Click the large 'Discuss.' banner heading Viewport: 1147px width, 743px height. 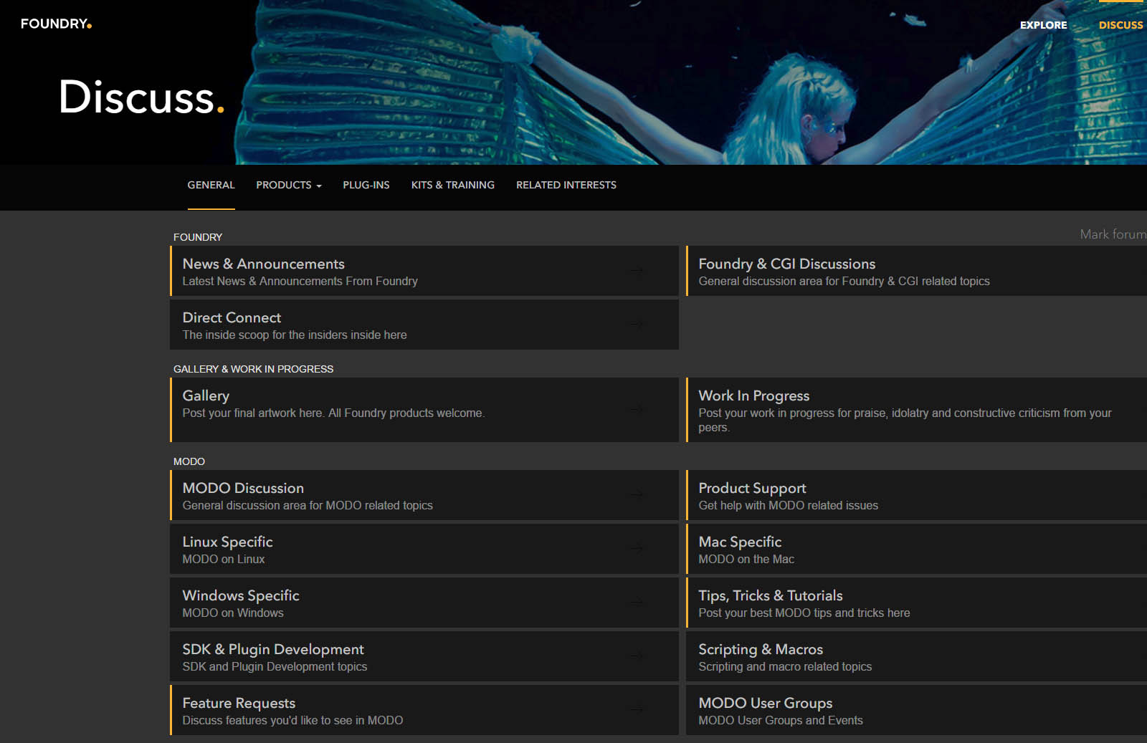tap(141, 97)
